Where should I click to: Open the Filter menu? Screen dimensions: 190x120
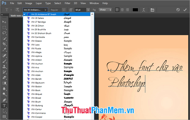point(68,3)
